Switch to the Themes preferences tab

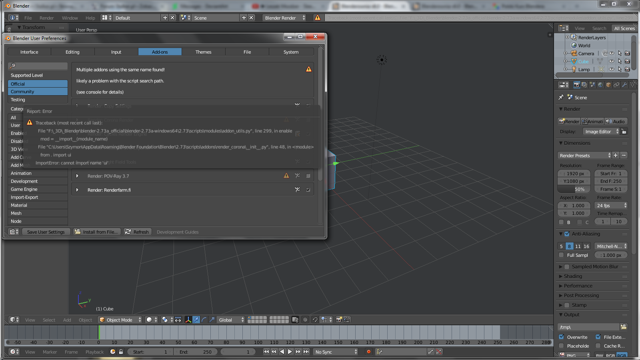point(203,52)
